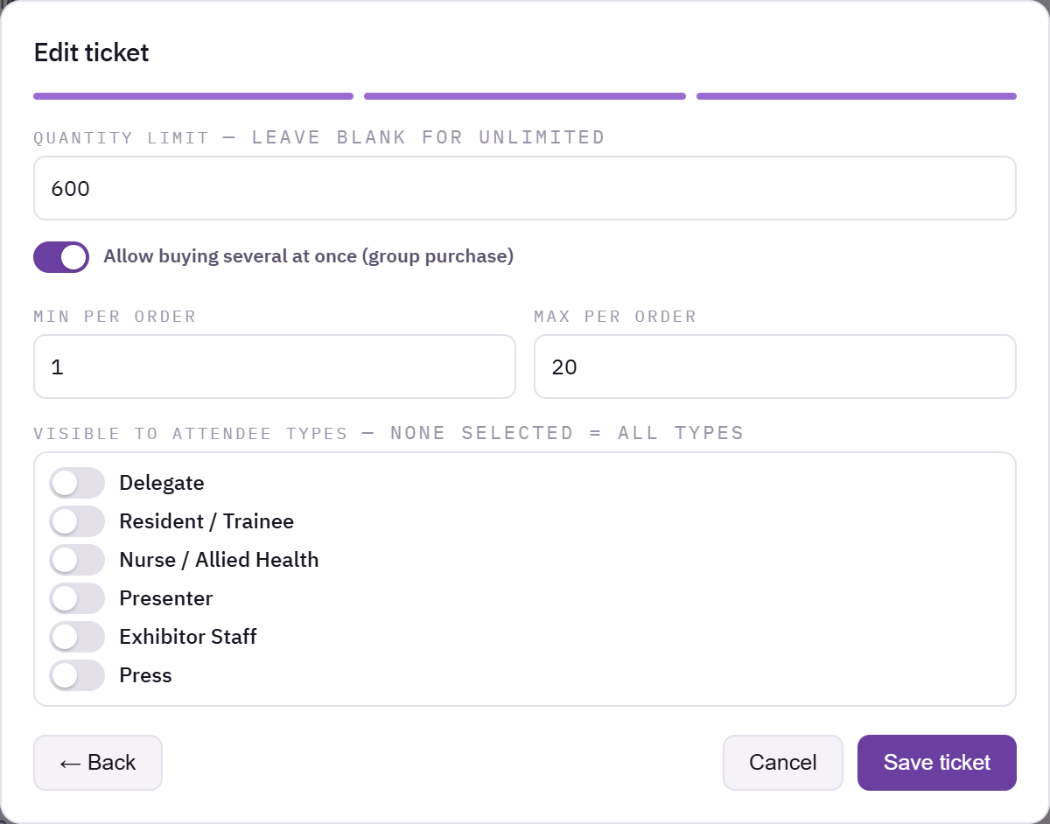The height and width of the screenshot is (824, 1050).
Task: Click the 'Edit ticket' heading
Action: point(92,52)
